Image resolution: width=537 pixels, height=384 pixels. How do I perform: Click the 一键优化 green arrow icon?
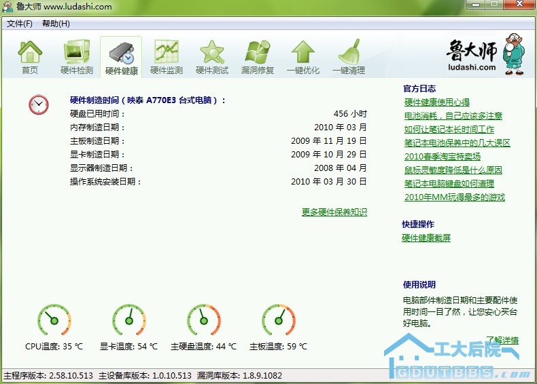[303, 52]
